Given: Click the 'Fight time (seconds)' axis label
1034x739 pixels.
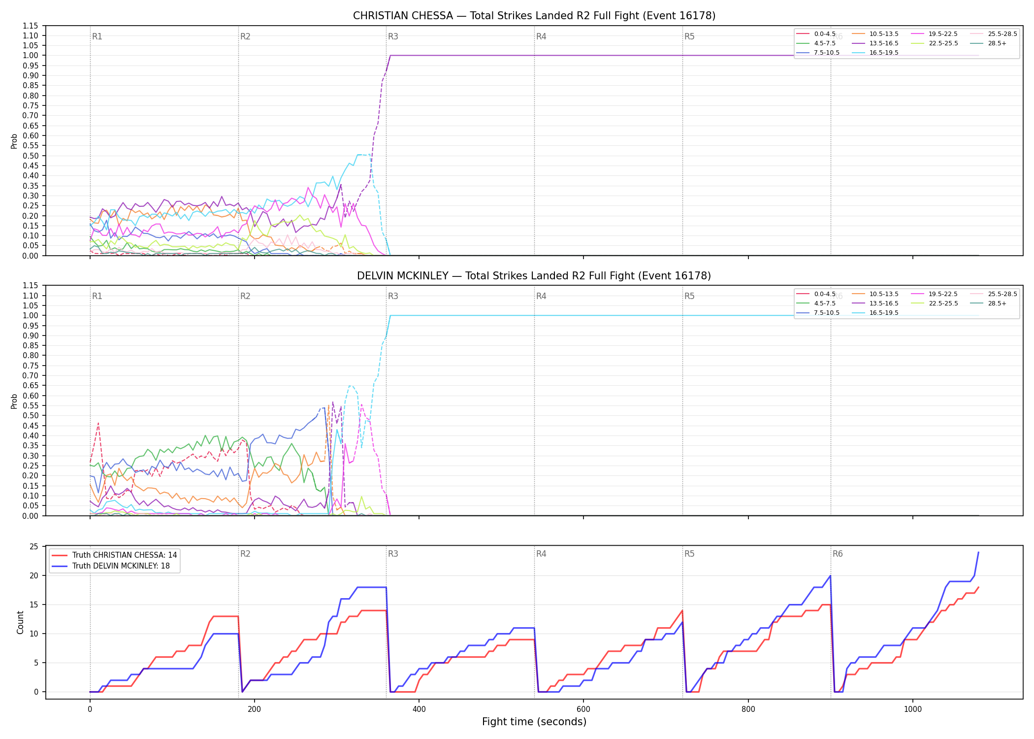Looking at the screenshot, I should [534, 722].
